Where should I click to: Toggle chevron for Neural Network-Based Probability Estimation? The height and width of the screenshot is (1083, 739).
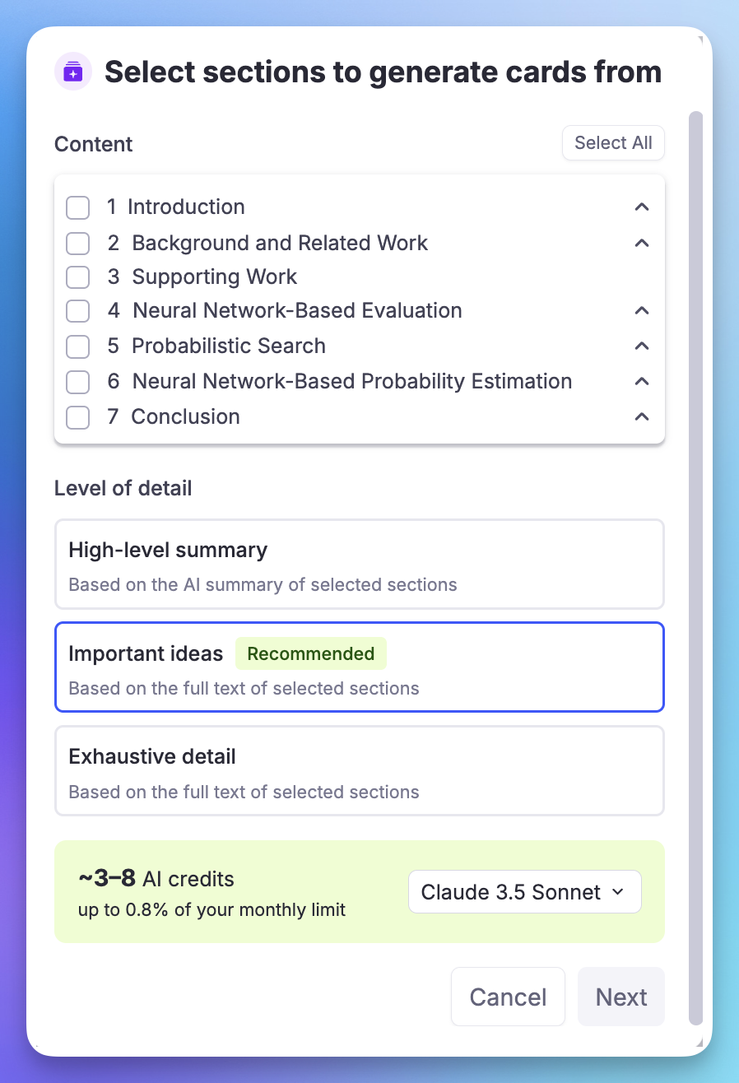pyautogui.click(x=642, y=381)
